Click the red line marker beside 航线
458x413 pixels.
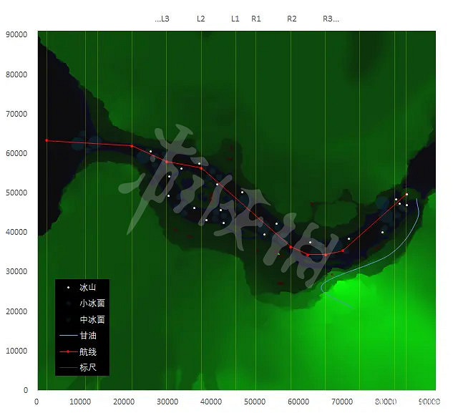(x=68, y=351)
